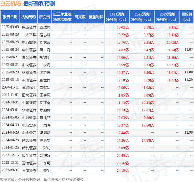Click the 覆盖时长 column header
This screenshot has width=194, height=182.
[x=96, y=17]
